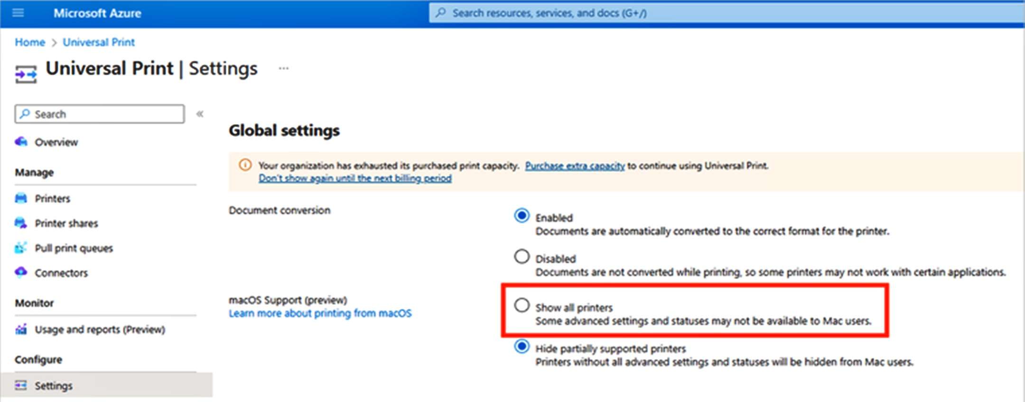Click Learn more about printing from macOS
Viewport: 1025px width, 402px height.
pyautogui.click(x=320, y=313)
